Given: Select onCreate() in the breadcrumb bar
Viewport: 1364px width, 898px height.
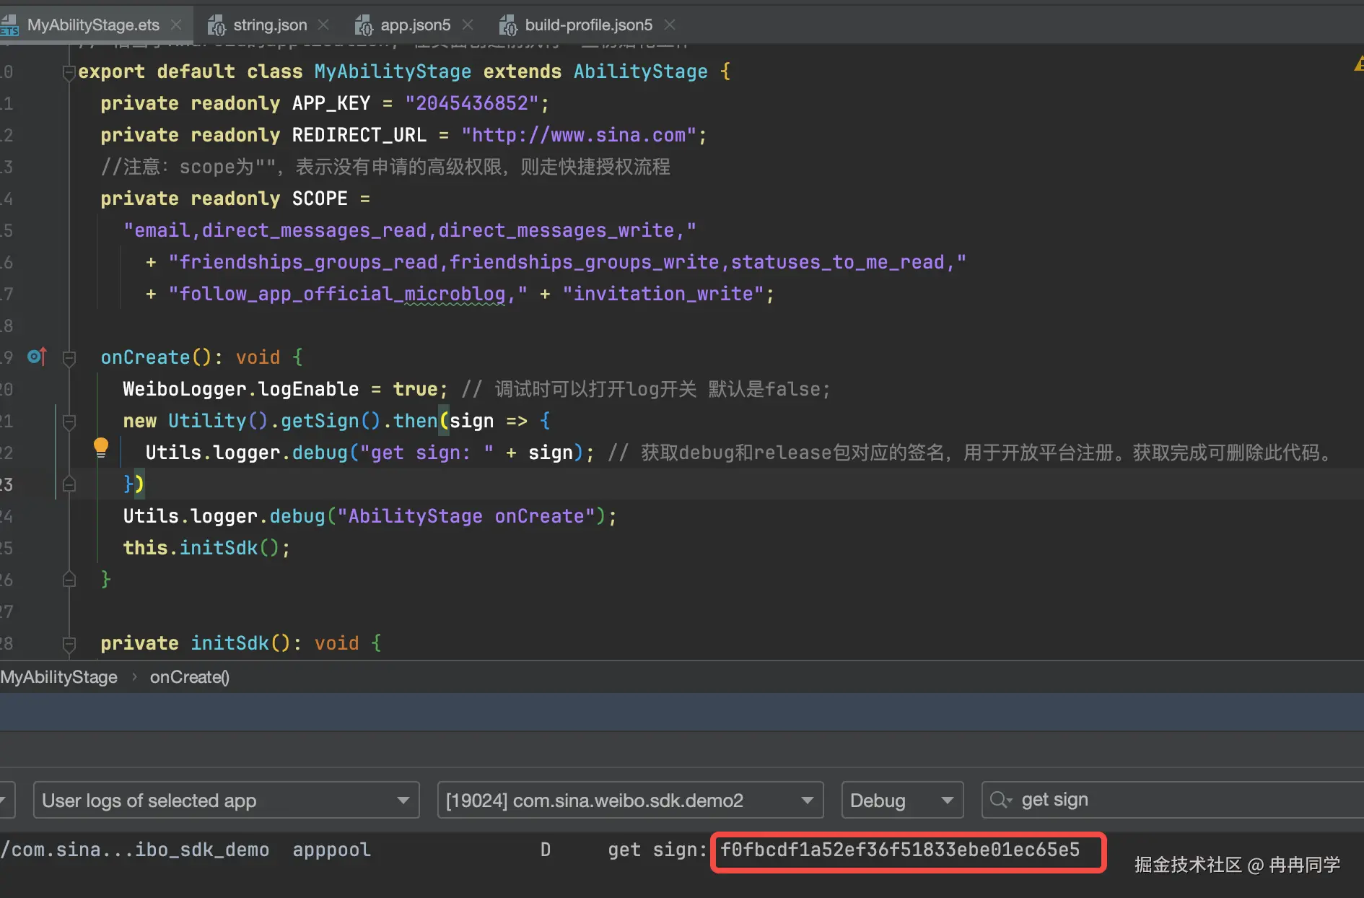Looking at the screenshot, I should pyautogui.click(x=190, y=677).
